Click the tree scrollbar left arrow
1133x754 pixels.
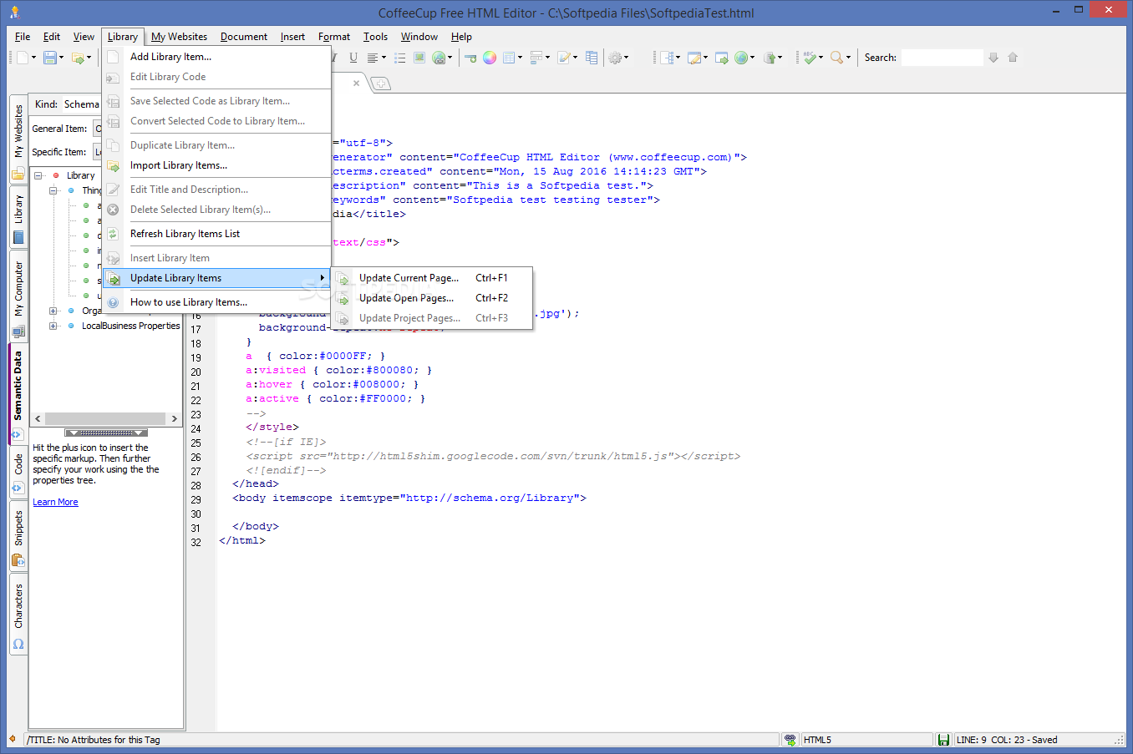pyautogui.click(x=38, y=419)
